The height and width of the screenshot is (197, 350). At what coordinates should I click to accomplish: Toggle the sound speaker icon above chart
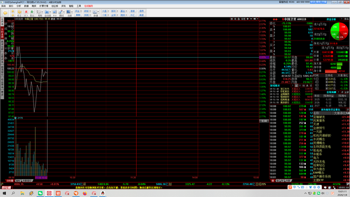pos(255,19)
